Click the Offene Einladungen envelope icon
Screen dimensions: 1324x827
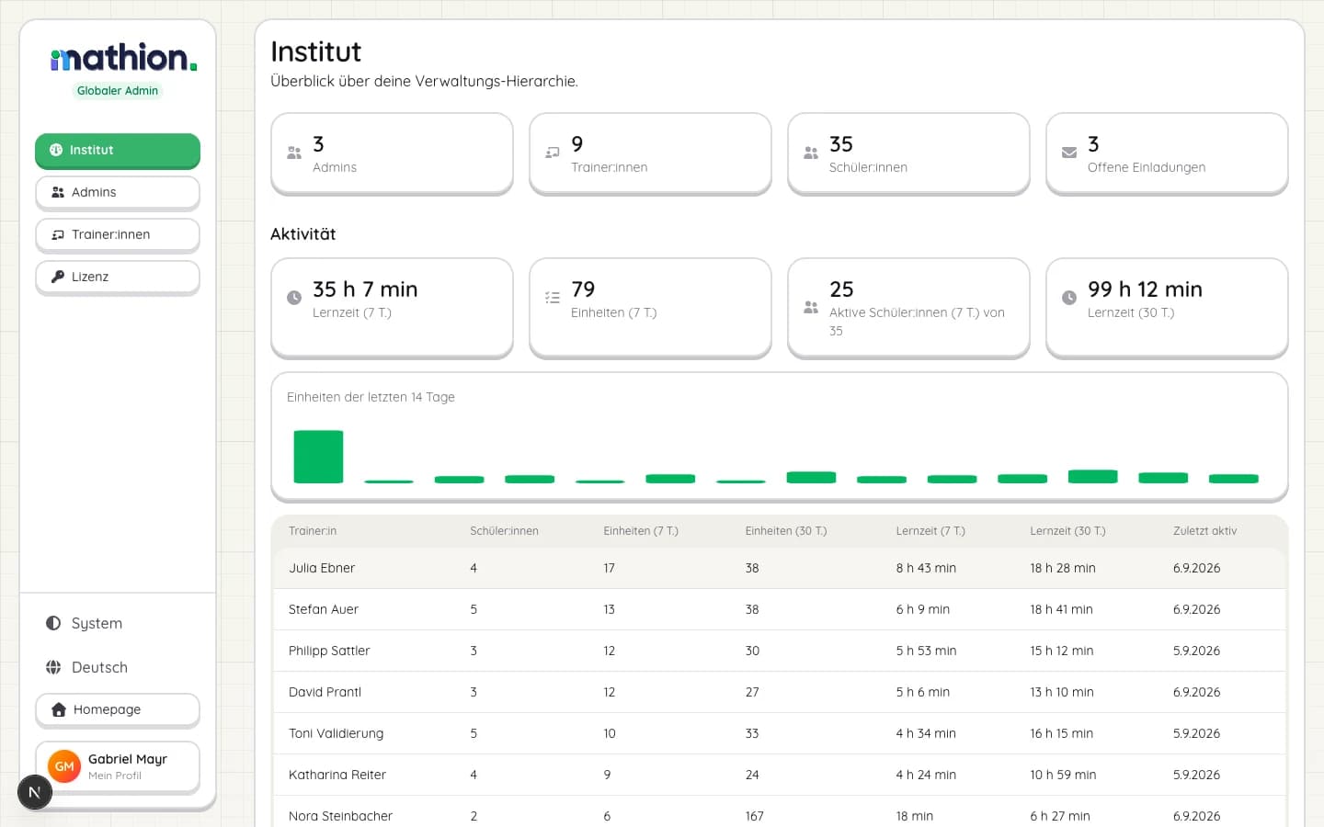[x=1069, y=153]
